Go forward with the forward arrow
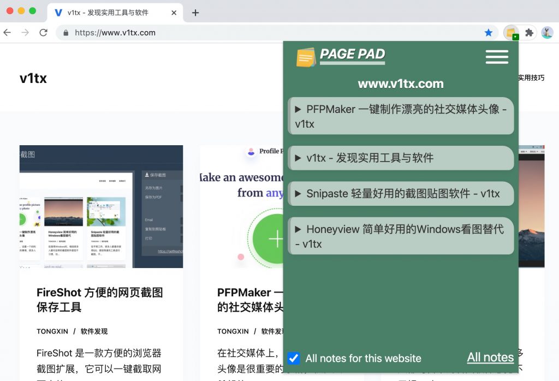The height and width of the screenshot is (381, 559). (25, 33)
